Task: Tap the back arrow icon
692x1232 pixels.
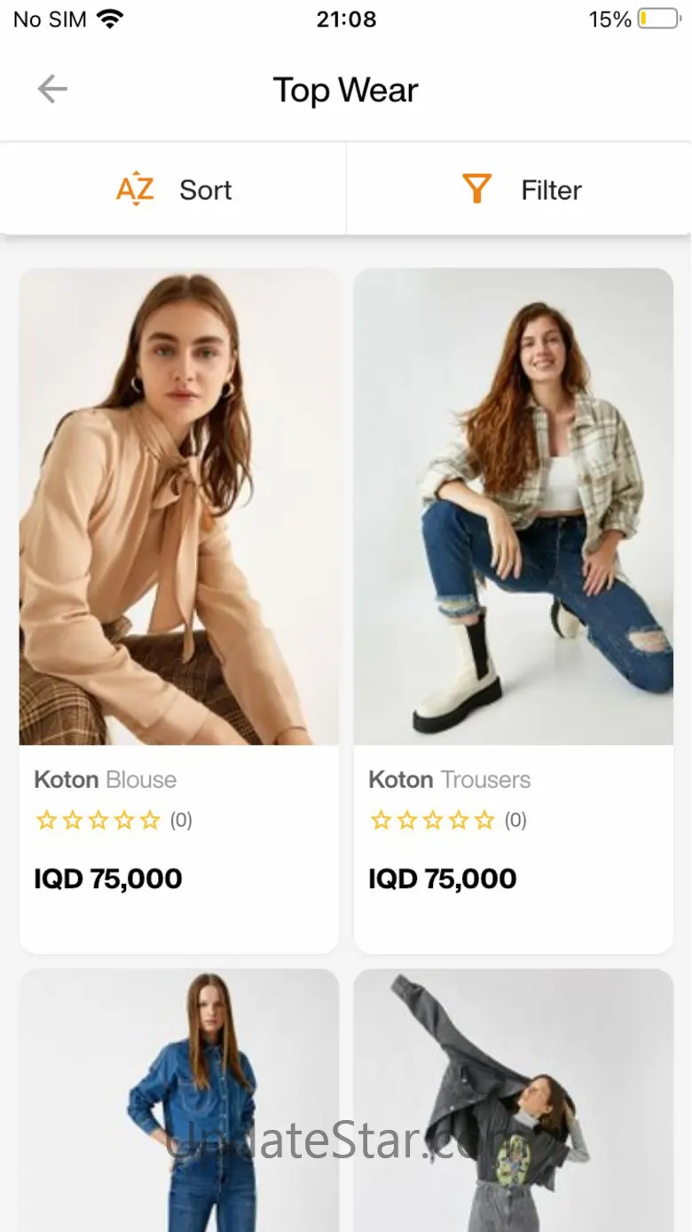Action: click(x=52, y=89)
